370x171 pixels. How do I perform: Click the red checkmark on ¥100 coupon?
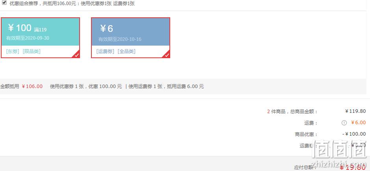(x=77, y=55)
